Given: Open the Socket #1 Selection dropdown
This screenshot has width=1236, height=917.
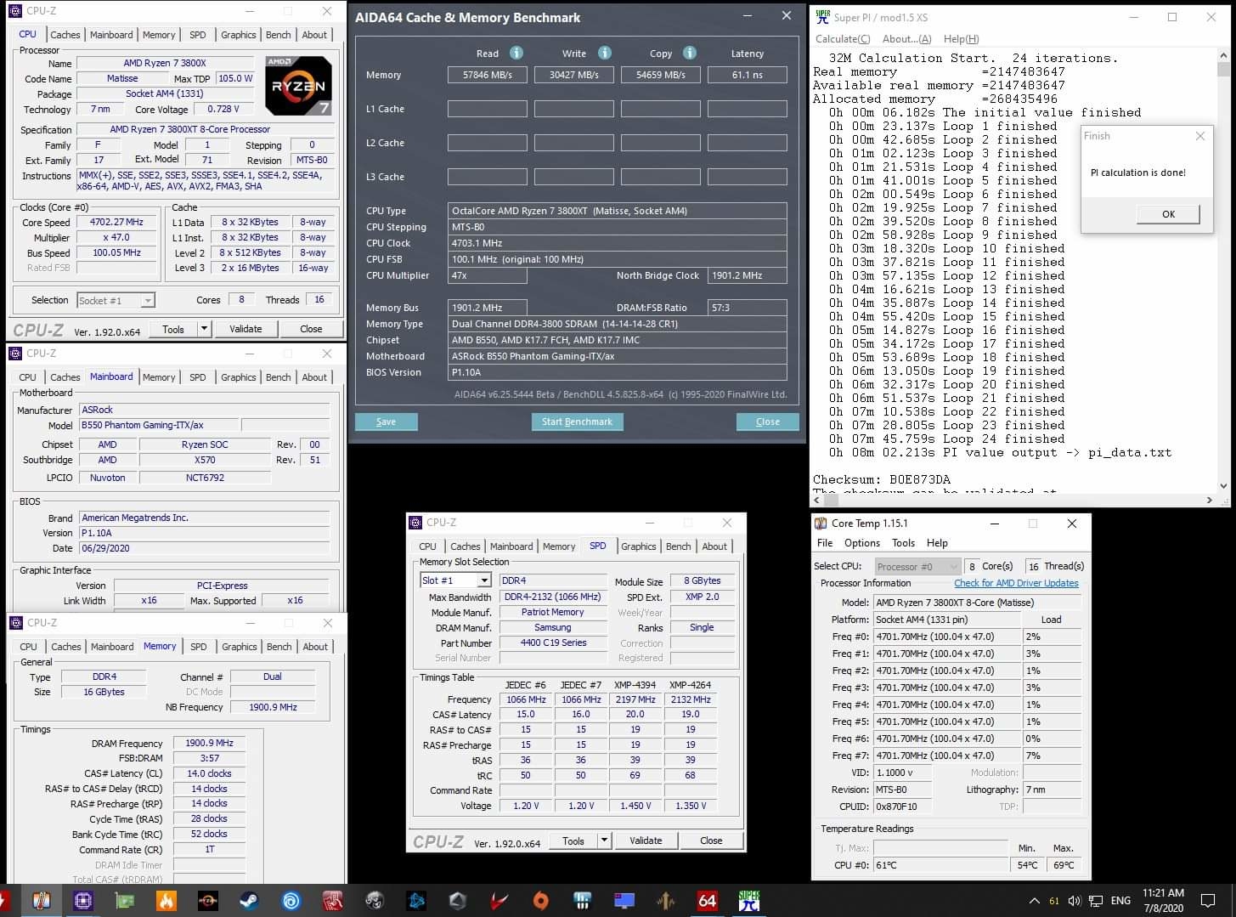Looking at the screenshot, I should pos(116,300).
